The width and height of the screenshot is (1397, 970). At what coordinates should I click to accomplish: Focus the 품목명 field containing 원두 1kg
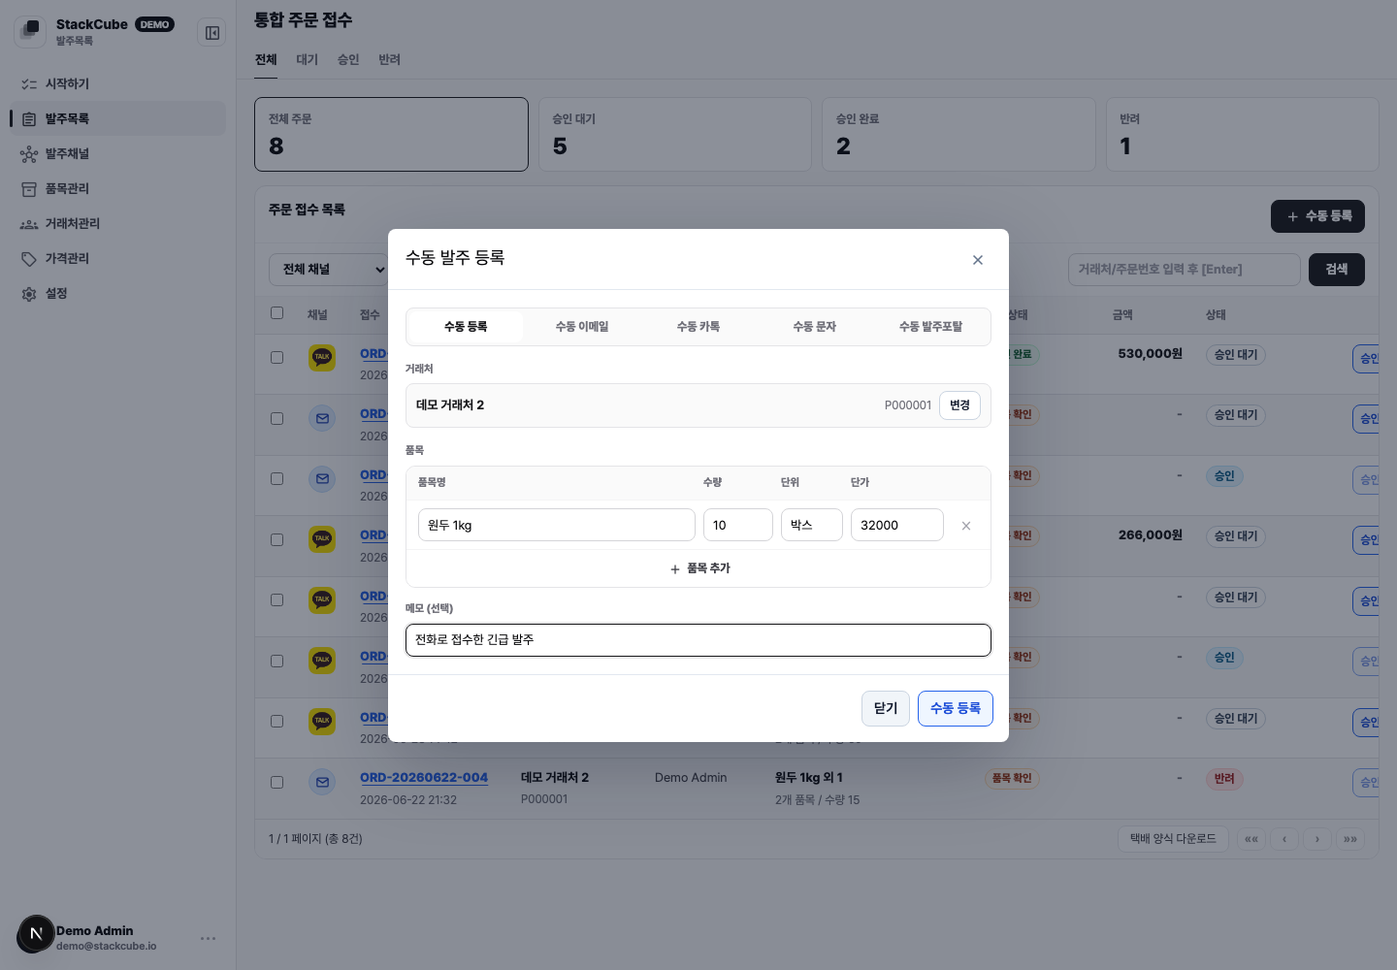pyautogui.click(x=557, y=525)
